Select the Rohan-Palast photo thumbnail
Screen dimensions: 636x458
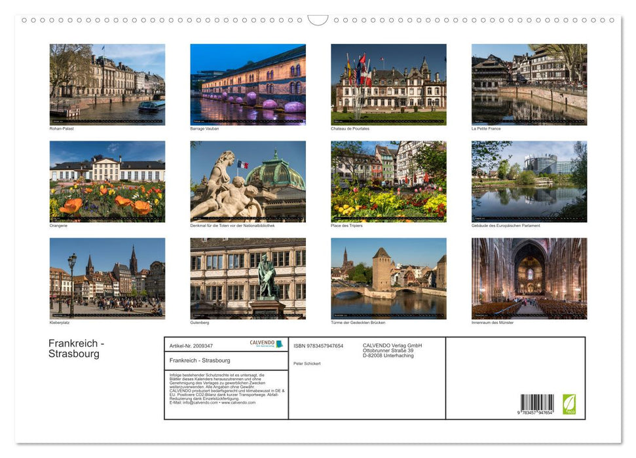107,84
